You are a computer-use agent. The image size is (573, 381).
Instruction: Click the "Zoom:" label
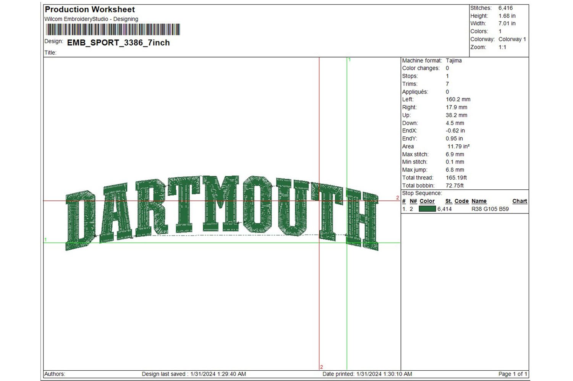478,47
